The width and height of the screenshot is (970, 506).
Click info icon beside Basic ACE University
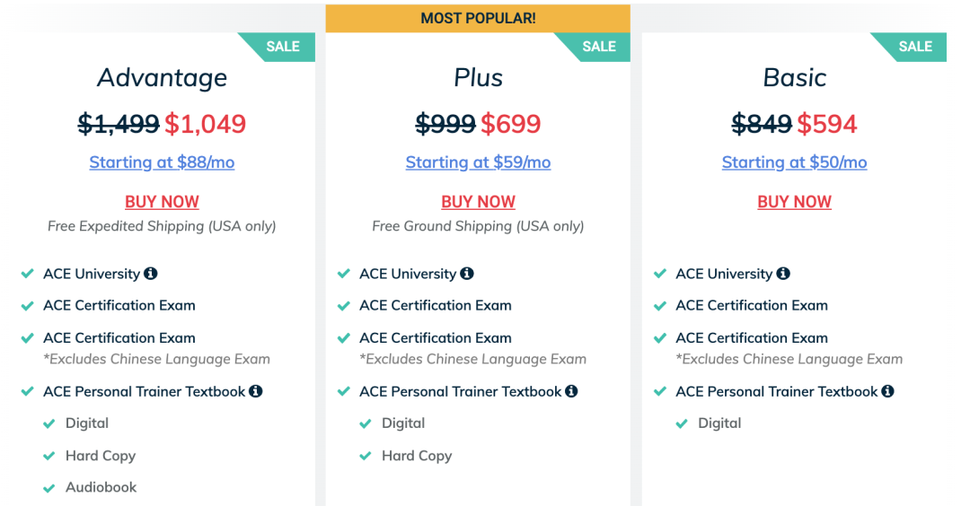click(x=783, y=274)
